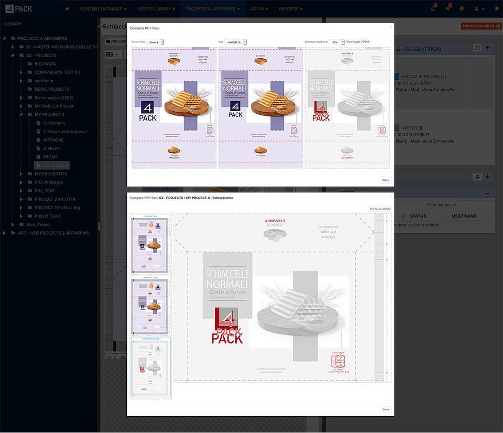Open the language flag dropdown
The width and height of the screenshot is (503, 433).
(112, 54)
